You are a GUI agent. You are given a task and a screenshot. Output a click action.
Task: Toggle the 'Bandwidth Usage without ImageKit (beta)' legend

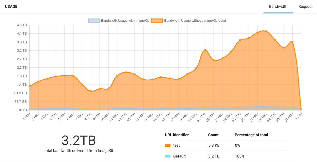click(x=189, y=20)
